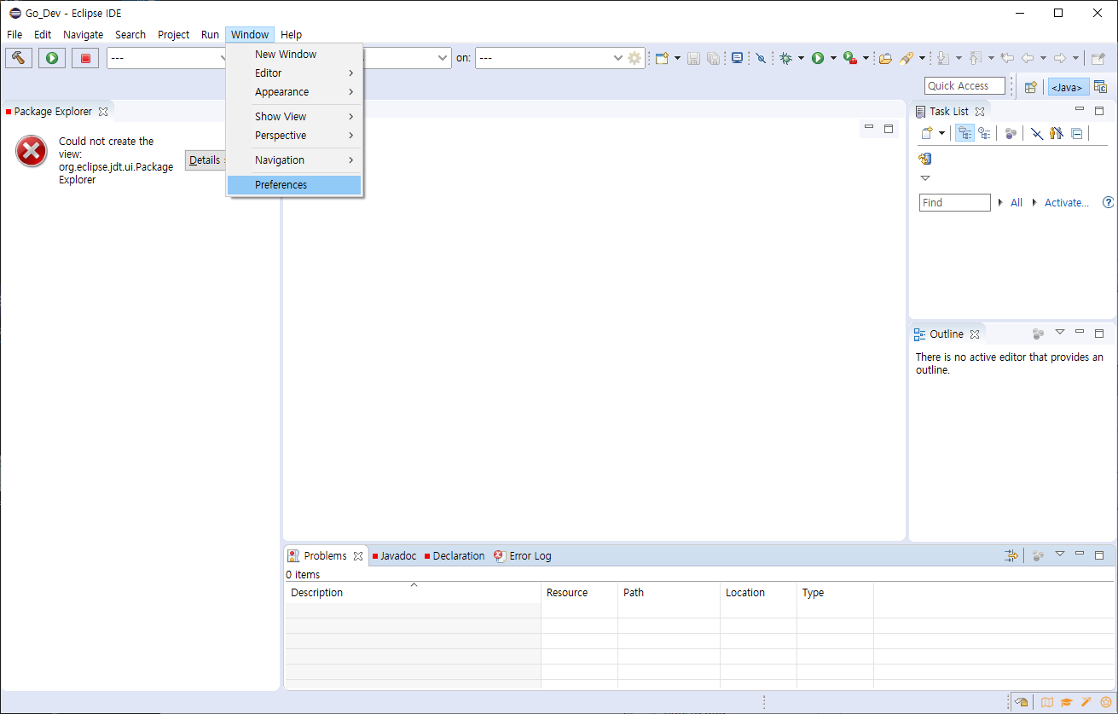Screen dimensions: 1118x714
Task: Toggle Hide Completed Tasks icon
Action: 1037,133
